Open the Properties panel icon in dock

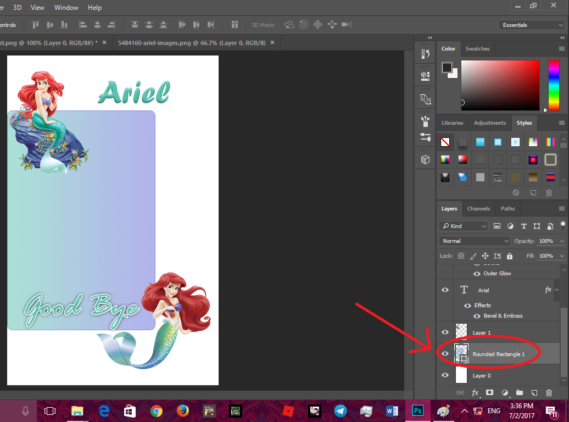(425, 76)
